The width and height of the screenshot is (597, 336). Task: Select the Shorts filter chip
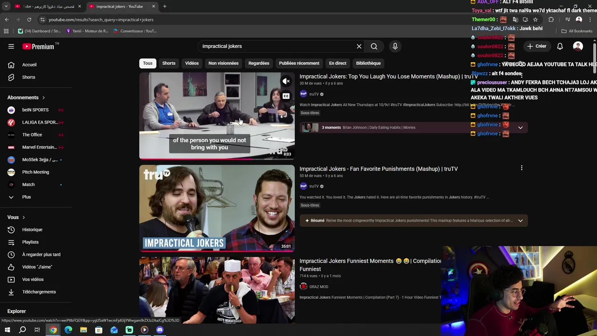(169, 63)
